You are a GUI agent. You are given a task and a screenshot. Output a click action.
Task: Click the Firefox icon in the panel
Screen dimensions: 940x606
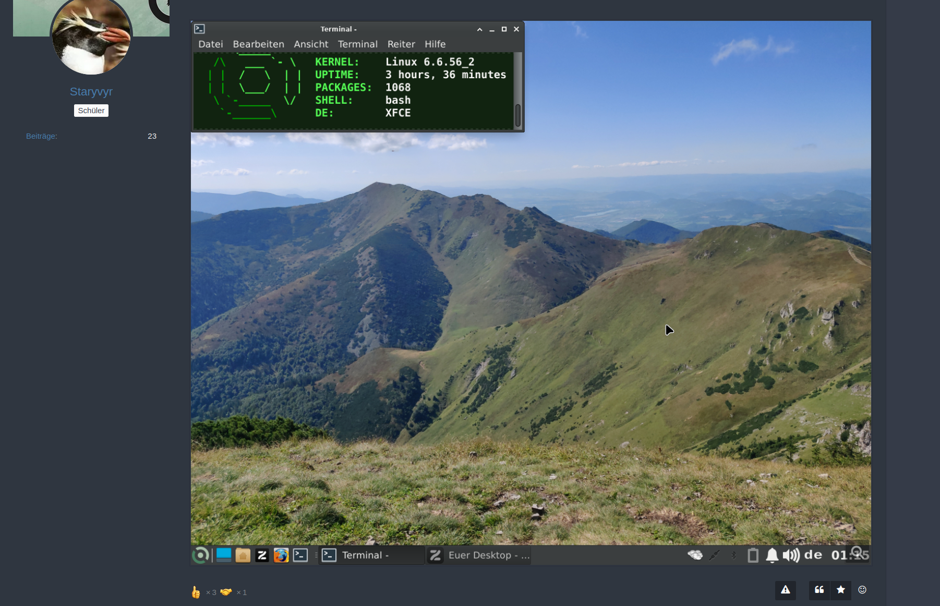[x=281, y=555]
